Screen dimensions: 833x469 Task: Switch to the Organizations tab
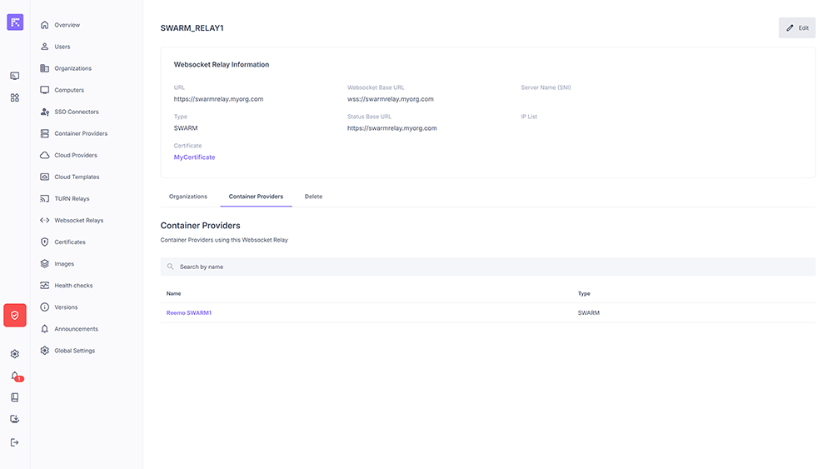point(187,197)
